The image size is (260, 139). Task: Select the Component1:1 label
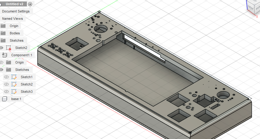coord(22,55)
